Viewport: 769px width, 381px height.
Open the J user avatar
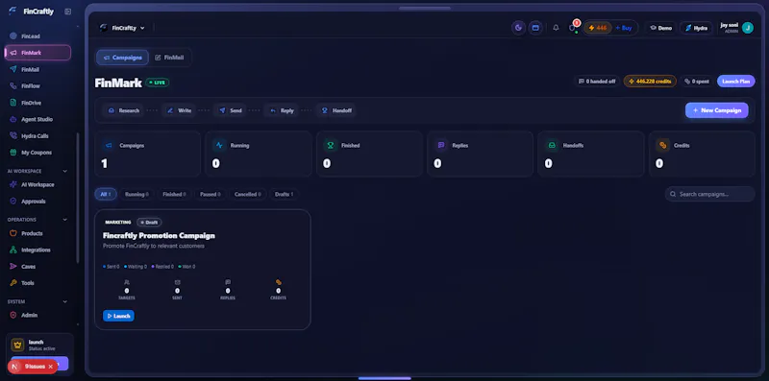pyautogui.click(x=748, y=28)
